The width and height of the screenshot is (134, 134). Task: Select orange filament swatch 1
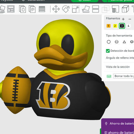point(108,26)
